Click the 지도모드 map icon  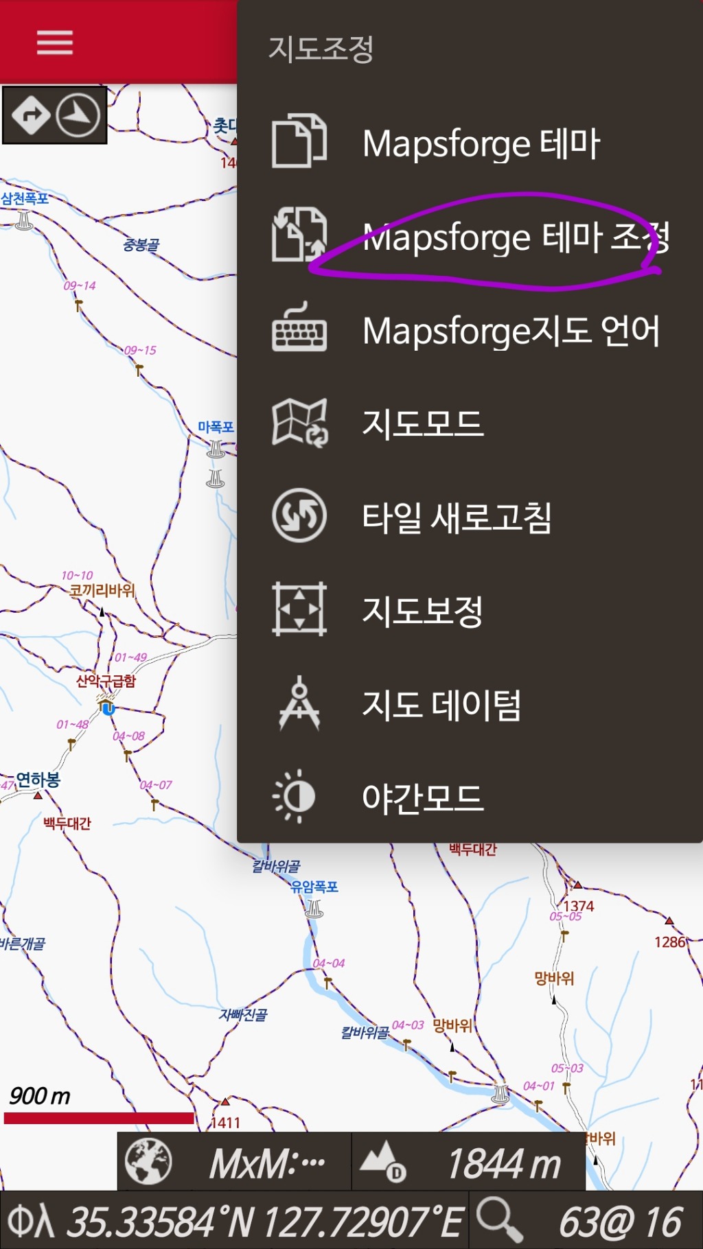click(x=299, y=423)
